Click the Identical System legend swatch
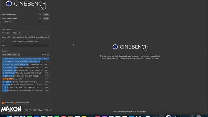Viewport: 208px width, 117px height. coord(15,103)
